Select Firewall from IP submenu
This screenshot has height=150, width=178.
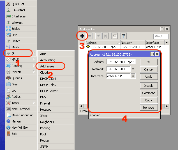[56, 103]
